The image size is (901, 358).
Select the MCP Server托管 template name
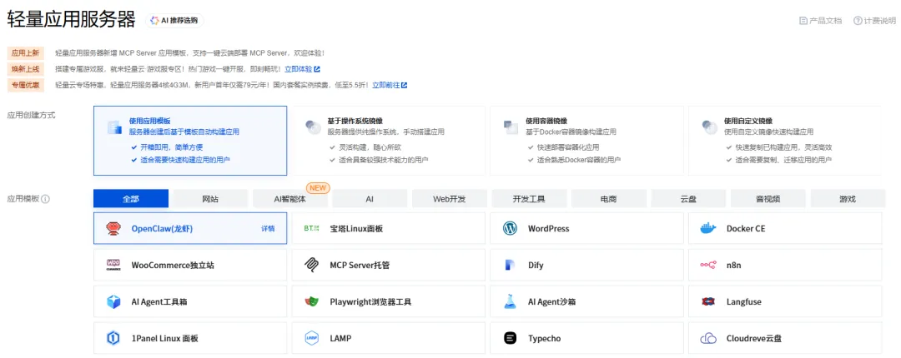(x=361, y=265)
